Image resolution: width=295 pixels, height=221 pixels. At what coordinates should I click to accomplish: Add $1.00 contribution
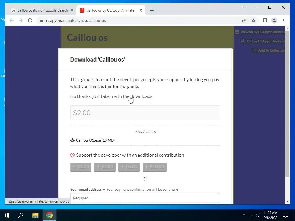(x=81, y=167)
